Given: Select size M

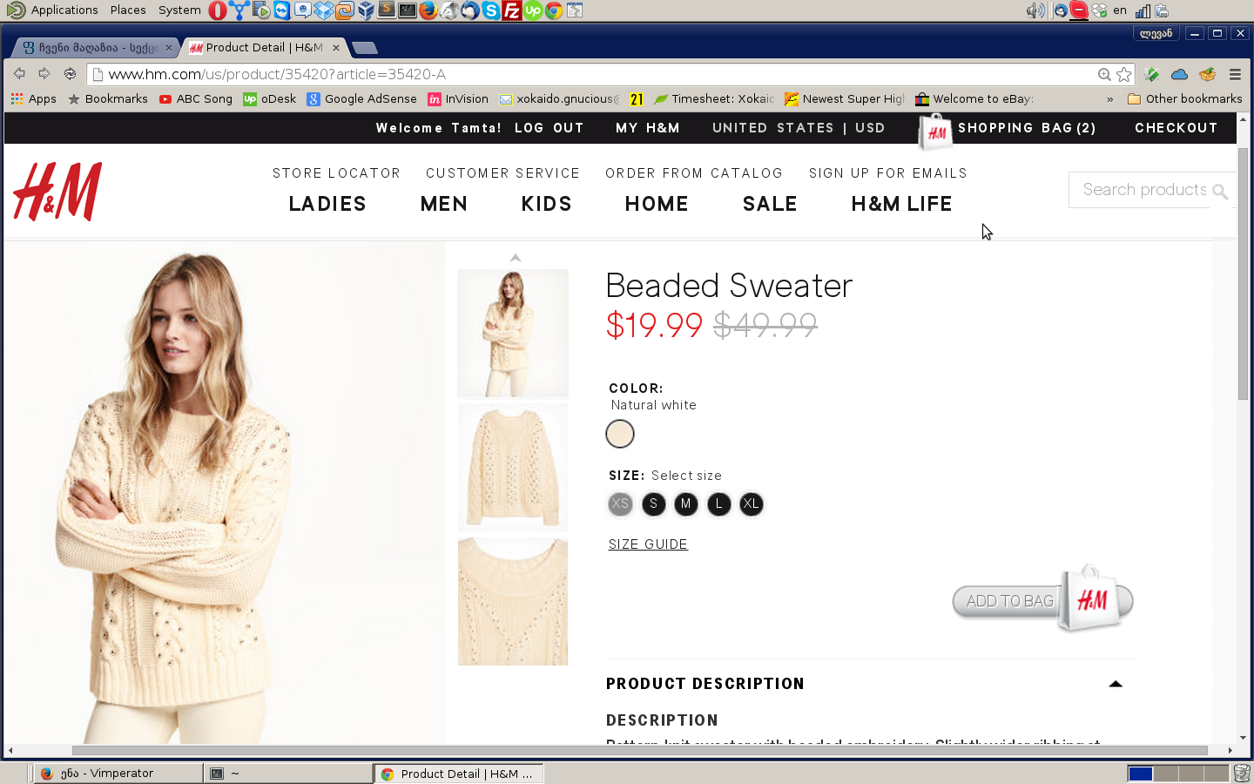Looking at the screenshot, I should (x=686, y=504).
